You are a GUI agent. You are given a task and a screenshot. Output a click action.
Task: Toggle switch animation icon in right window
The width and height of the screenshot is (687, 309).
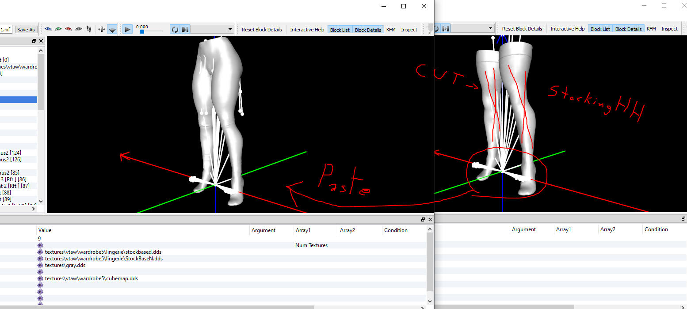446,28
